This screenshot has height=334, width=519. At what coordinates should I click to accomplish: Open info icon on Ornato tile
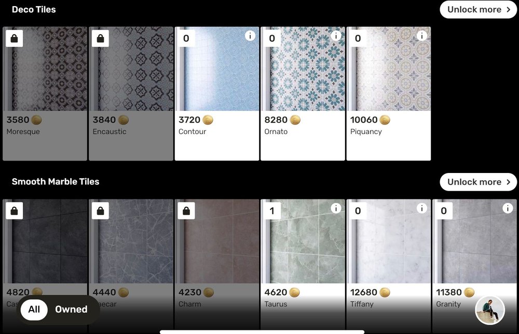pos(336,36)
